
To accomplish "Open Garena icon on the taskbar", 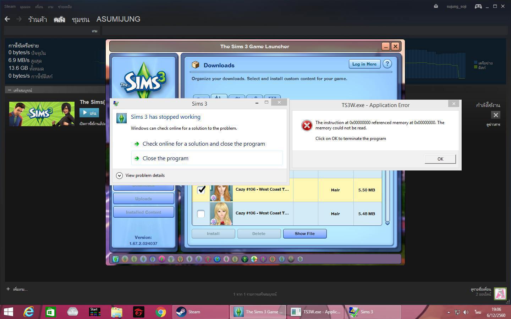I will [x=139, y=312].
